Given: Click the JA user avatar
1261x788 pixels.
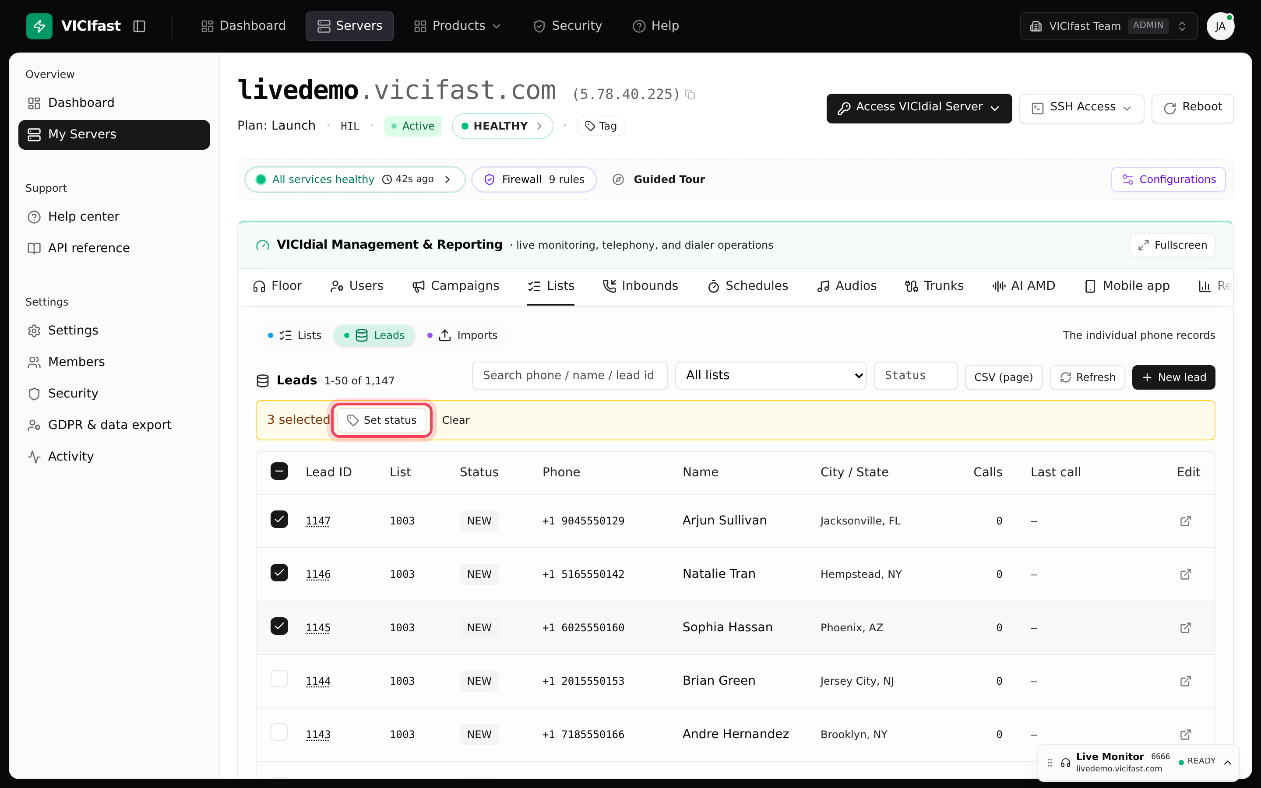Looking at the screenshot, I should pyautogui.click(x=1220, y=26).
